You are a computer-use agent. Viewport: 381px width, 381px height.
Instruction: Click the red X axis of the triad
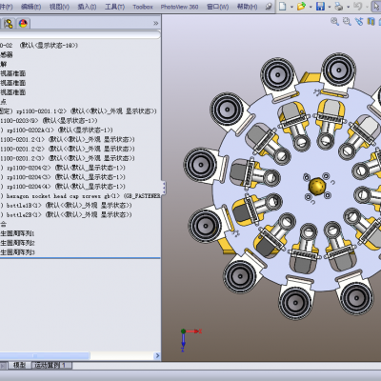coord(193,331)
